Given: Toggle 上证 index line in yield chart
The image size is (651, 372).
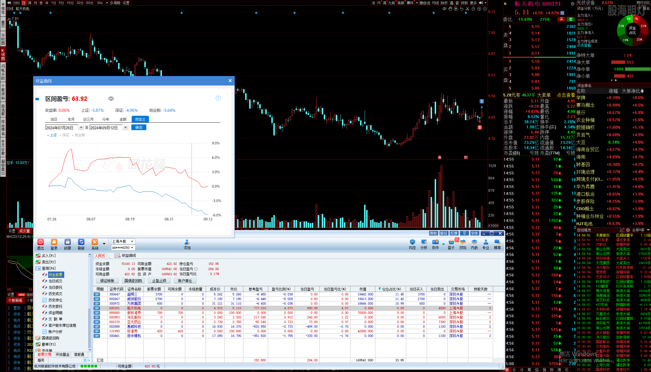Looking at the screenshot, I should pos(52,135).
